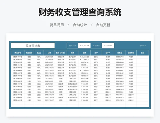
Task: Click voucher cell 第02-005号
Action: [18, 89]
